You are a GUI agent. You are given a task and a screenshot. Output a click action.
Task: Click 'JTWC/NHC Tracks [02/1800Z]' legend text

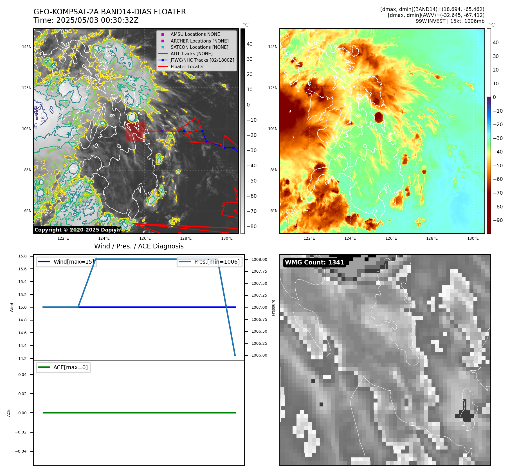[203, 60]
